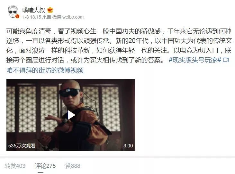This screenshot has width=235, height=174.
Task: Open 咱不得拜的街坊的微博视频 link
Action: click(45, 70)
